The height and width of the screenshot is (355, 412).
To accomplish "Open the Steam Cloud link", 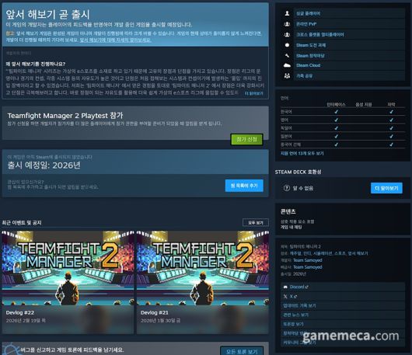I will [308, 65].
